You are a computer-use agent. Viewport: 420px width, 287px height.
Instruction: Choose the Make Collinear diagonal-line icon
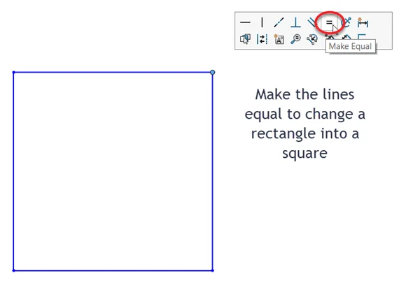[x=279, y=22]
